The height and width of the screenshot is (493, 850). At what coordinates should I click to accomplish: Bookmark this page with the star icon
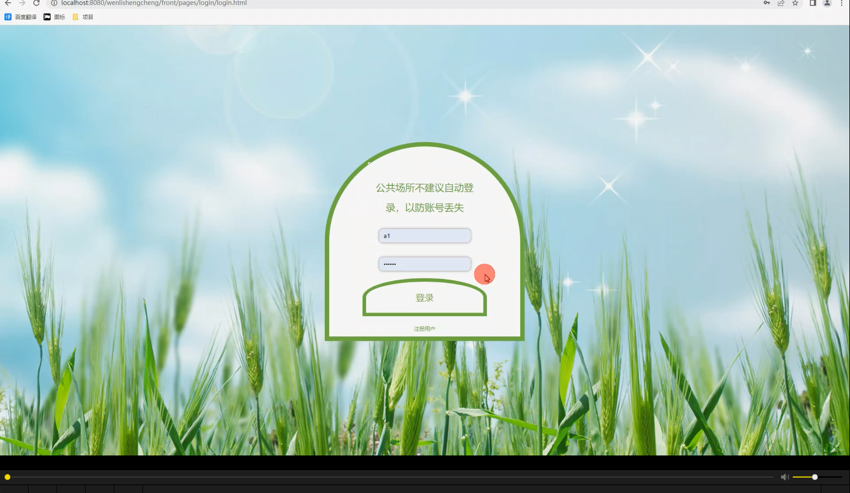[794, 3]
